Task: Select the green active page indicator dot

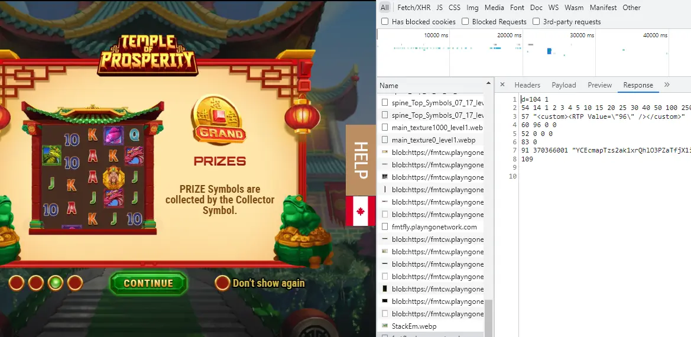Action: (56, 283)
